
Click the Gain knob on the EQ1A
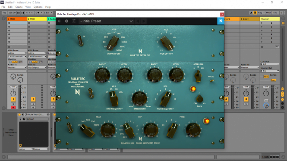coord(199,99)
